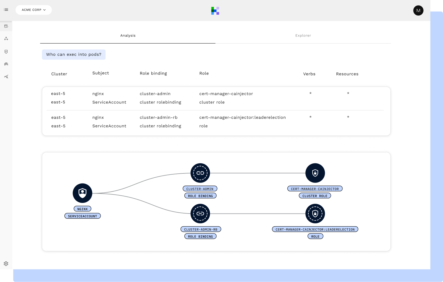This screenshot has height=282, width=443.
Task: Click the user avatar M icon
Action: coord(418,11)
